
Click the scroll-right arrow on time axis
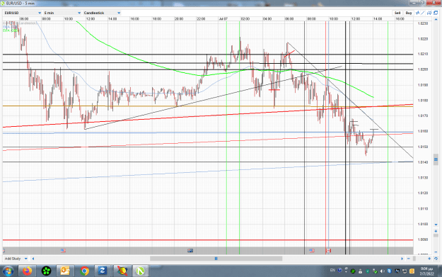pyautogui.click(x=402, y=259)
